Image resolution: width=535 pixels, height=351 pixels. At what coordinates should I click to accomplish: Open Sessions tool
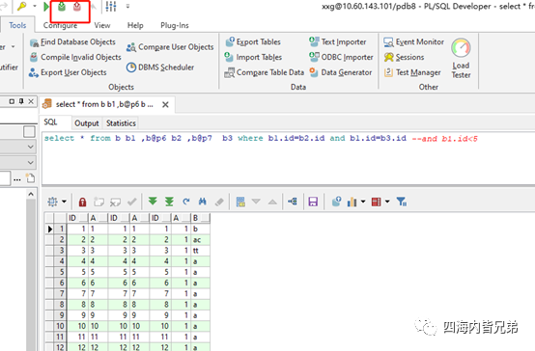pyautogui.click(x=404, y=57)
